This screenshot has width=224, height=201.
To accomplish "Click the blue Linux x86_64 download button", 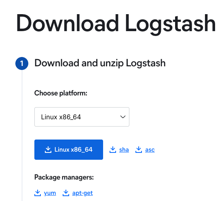I will pyautogui.click(x=69, y=150).
